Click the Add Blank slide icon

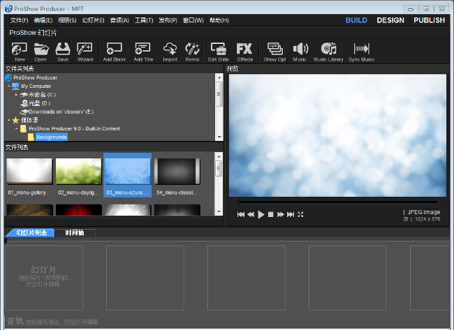[114, 50]
